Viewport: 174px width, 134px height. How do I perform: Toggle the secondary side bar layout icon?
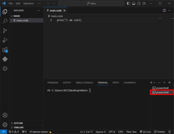(x=139, y=4)
